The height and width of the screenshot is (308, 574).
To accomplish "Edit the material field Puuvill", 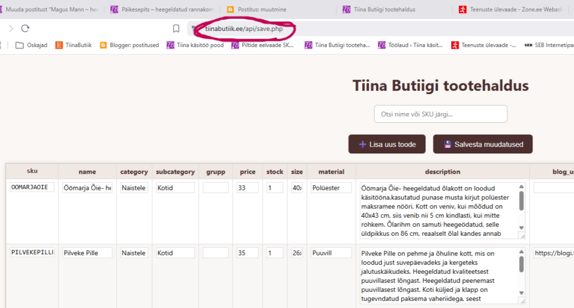I will click(331, 253).
